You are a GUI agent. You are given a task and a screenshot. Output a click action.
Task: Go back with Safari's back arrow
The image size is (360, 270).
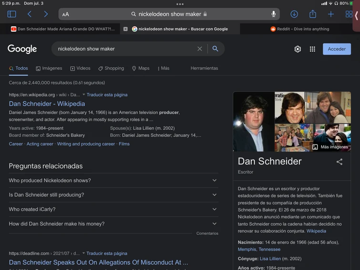(30, 14)
